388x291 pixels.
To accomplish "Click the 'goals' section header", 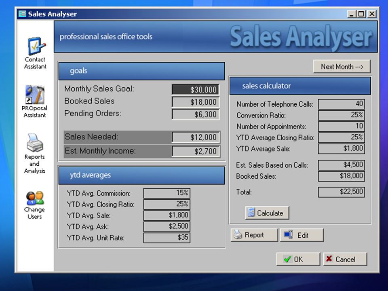I will pyautogui.click(x=141, y=71).
